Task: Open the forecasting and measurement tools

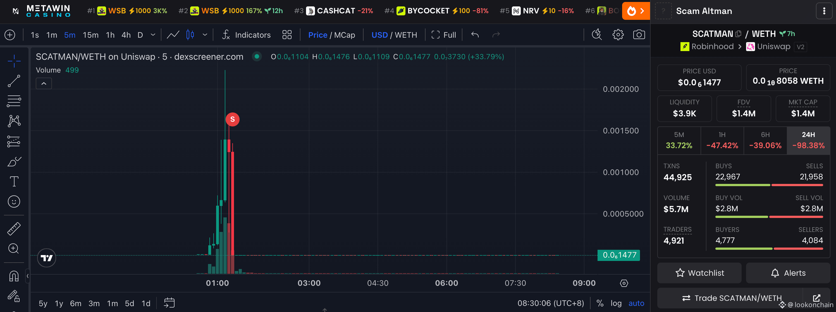Action: tap(14, 141)
